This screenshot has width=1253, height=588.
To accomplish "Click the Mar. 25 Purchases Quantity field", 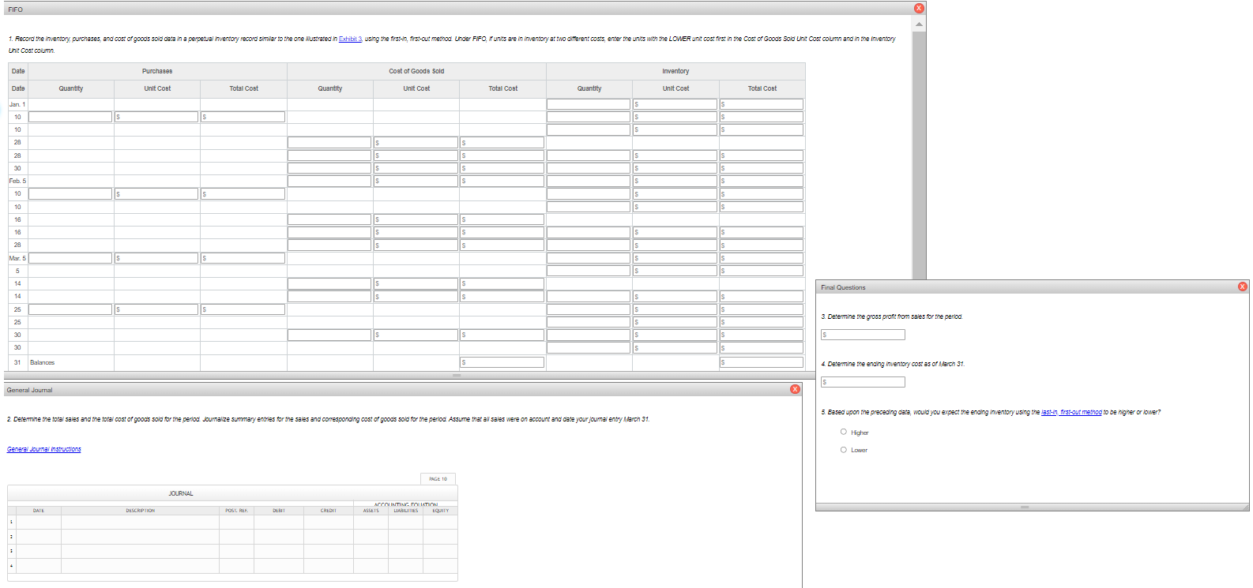I will (70, 309).
